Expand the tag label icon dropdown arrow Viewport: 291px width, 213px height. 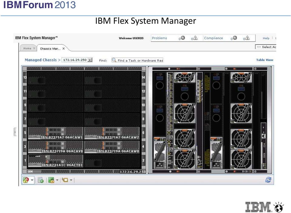pyautogui.click(x=71, y=180)
